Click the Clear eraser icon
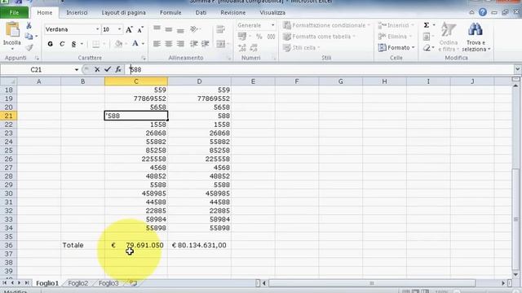The width and height of the screenshot is (522, 293). tap(427, 48)
